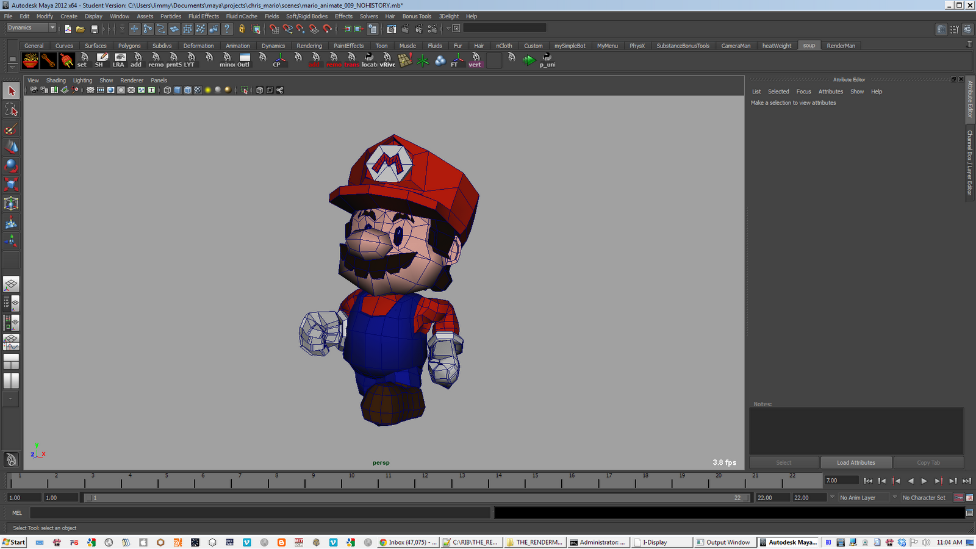Click the p_uni python shelf button

coord(547,60)
